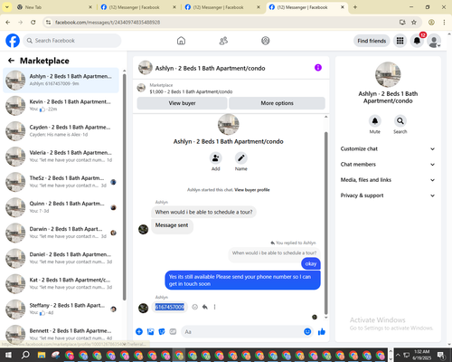Click the View buyer button
Screen dimensions: 452x362
click(x=182, y=103)
